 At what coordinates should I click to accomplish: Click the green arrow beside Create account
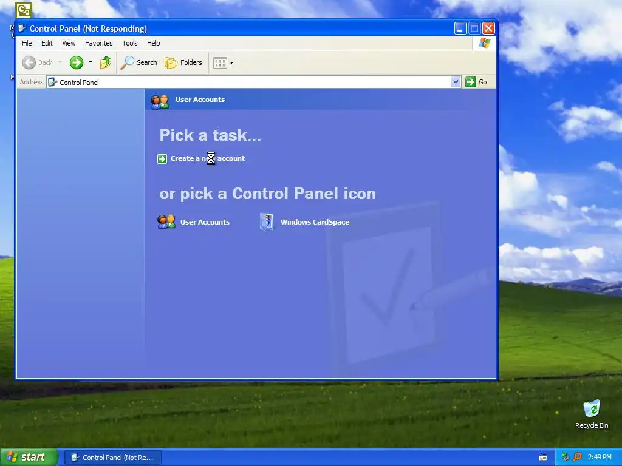pos(162,159)
